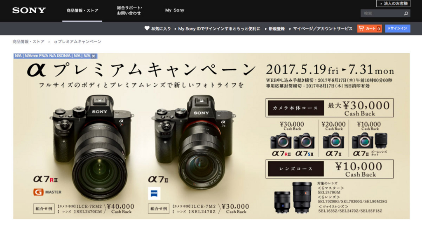Click the SONY logo
This screenshot has height=231, width=422.
pyautogui.click(x=29, y=10)
